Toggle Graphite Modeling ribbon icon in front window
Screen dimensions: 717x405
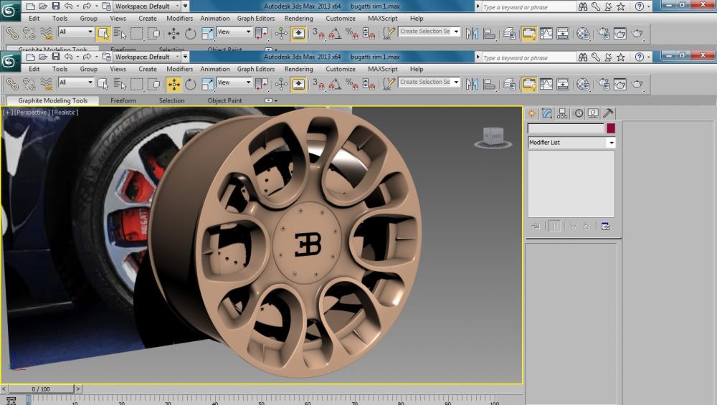(x=529, y=84)
